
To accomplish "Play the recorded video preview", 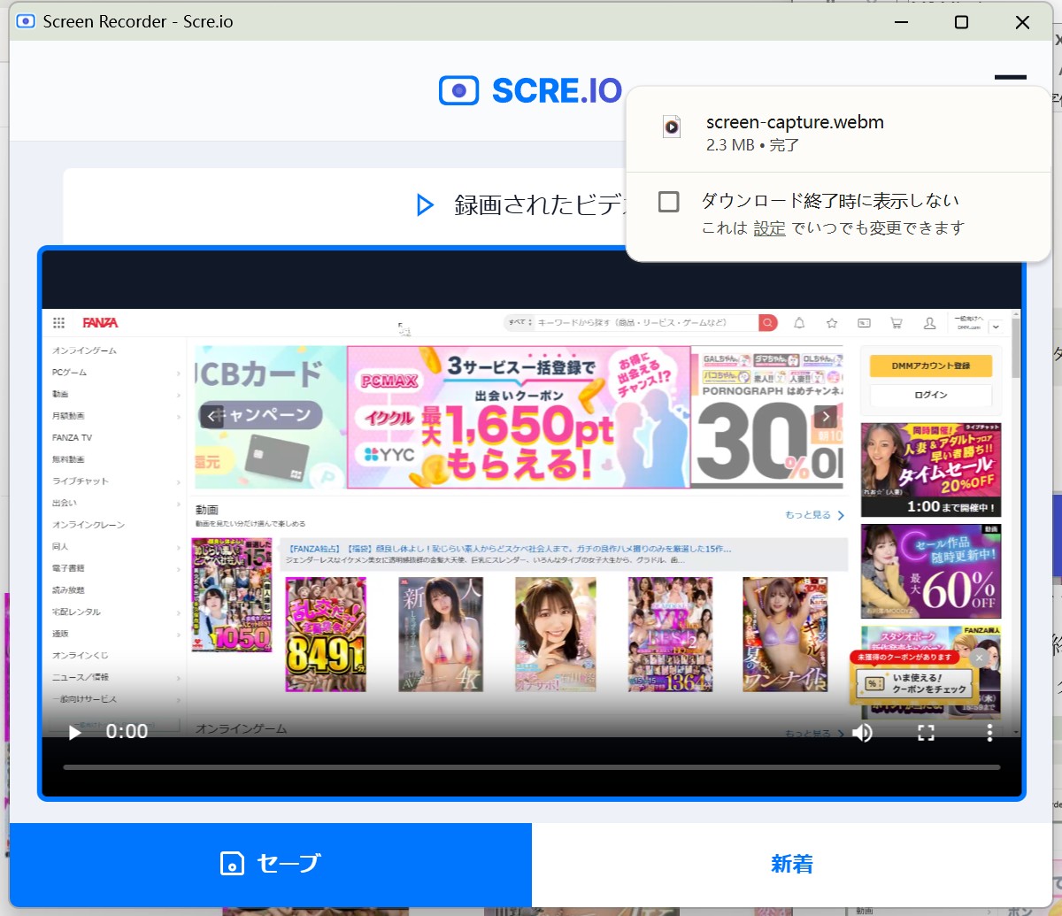I will click(75, 732).
